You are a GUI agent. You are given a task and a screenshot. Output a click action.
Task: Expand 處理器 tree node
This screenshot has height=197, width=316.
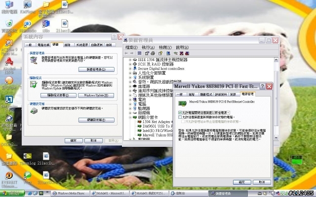pos(130,86)
